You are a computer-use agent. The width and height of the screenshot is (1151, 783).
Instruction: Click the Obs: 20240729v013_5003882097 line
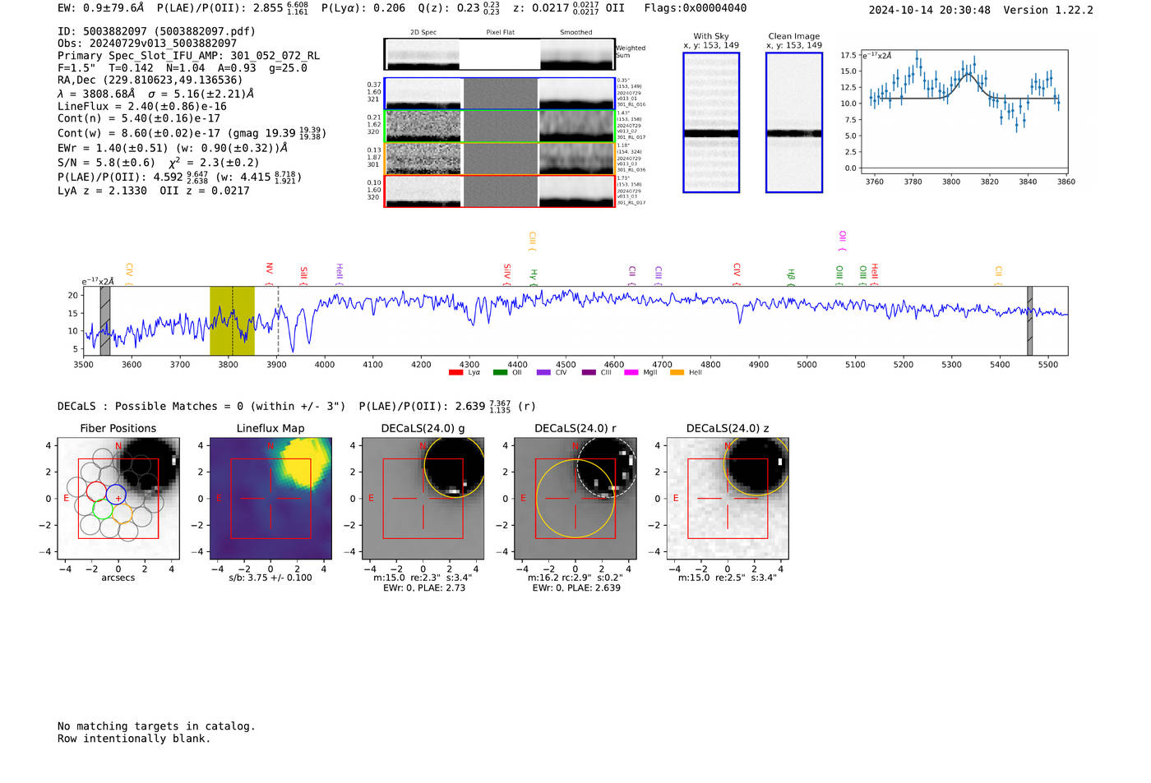147,44
